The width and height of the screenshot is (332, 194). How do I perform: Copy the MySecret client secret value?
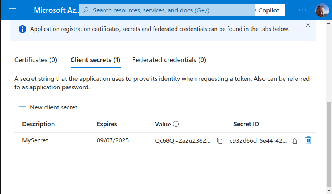click(x=220, y=140)
